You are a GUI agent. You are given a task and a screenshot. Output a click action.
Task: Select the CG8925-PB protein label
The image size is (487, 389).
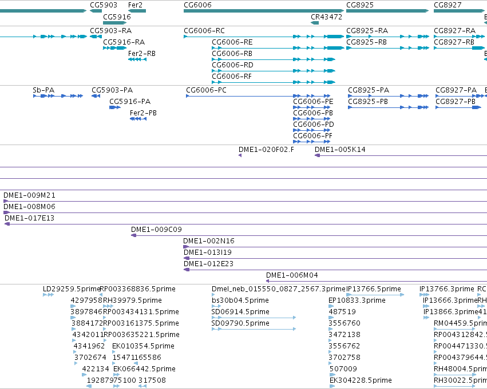click(368, 102)
